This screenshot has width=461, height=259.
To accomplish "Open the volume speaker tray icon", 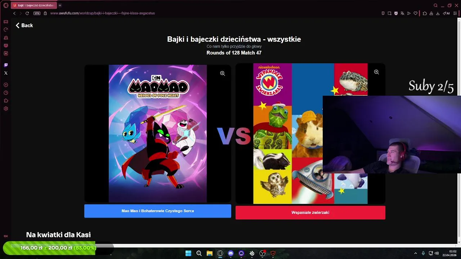I will (x=437, y=253).
